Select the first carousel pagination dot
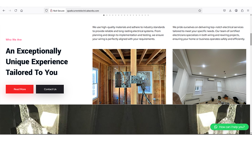This screenshot has height=142, width=252. point(104,15)
